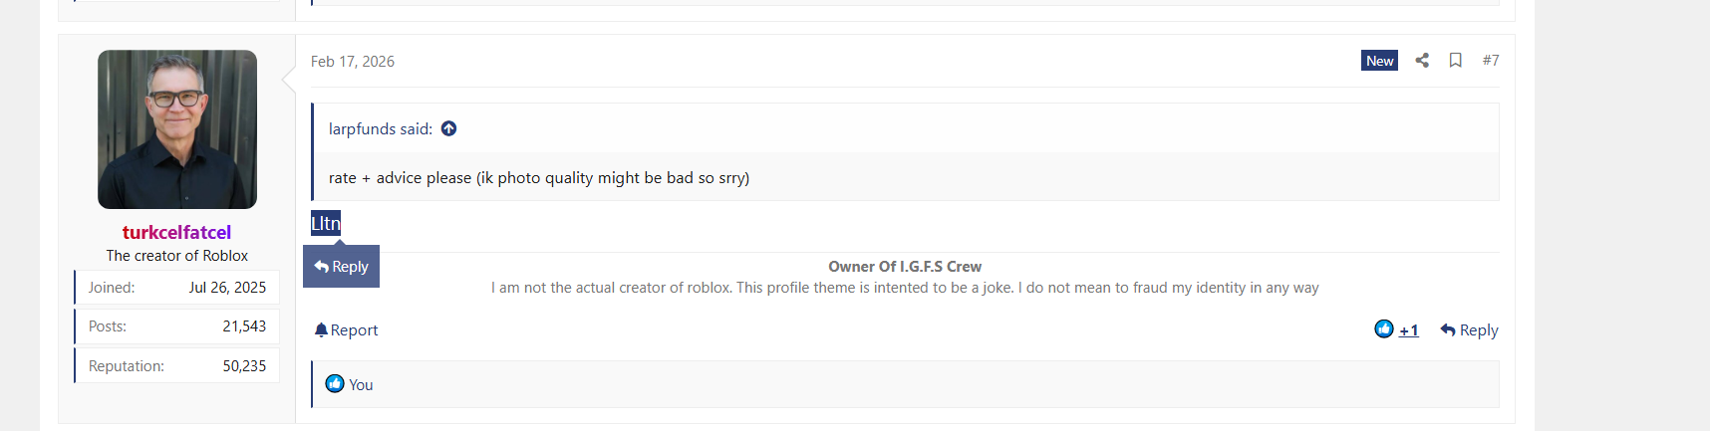Viewport: 1710px width, 431px height.
Task: Click the larpfunds said quote header
Action: [381, 129]
